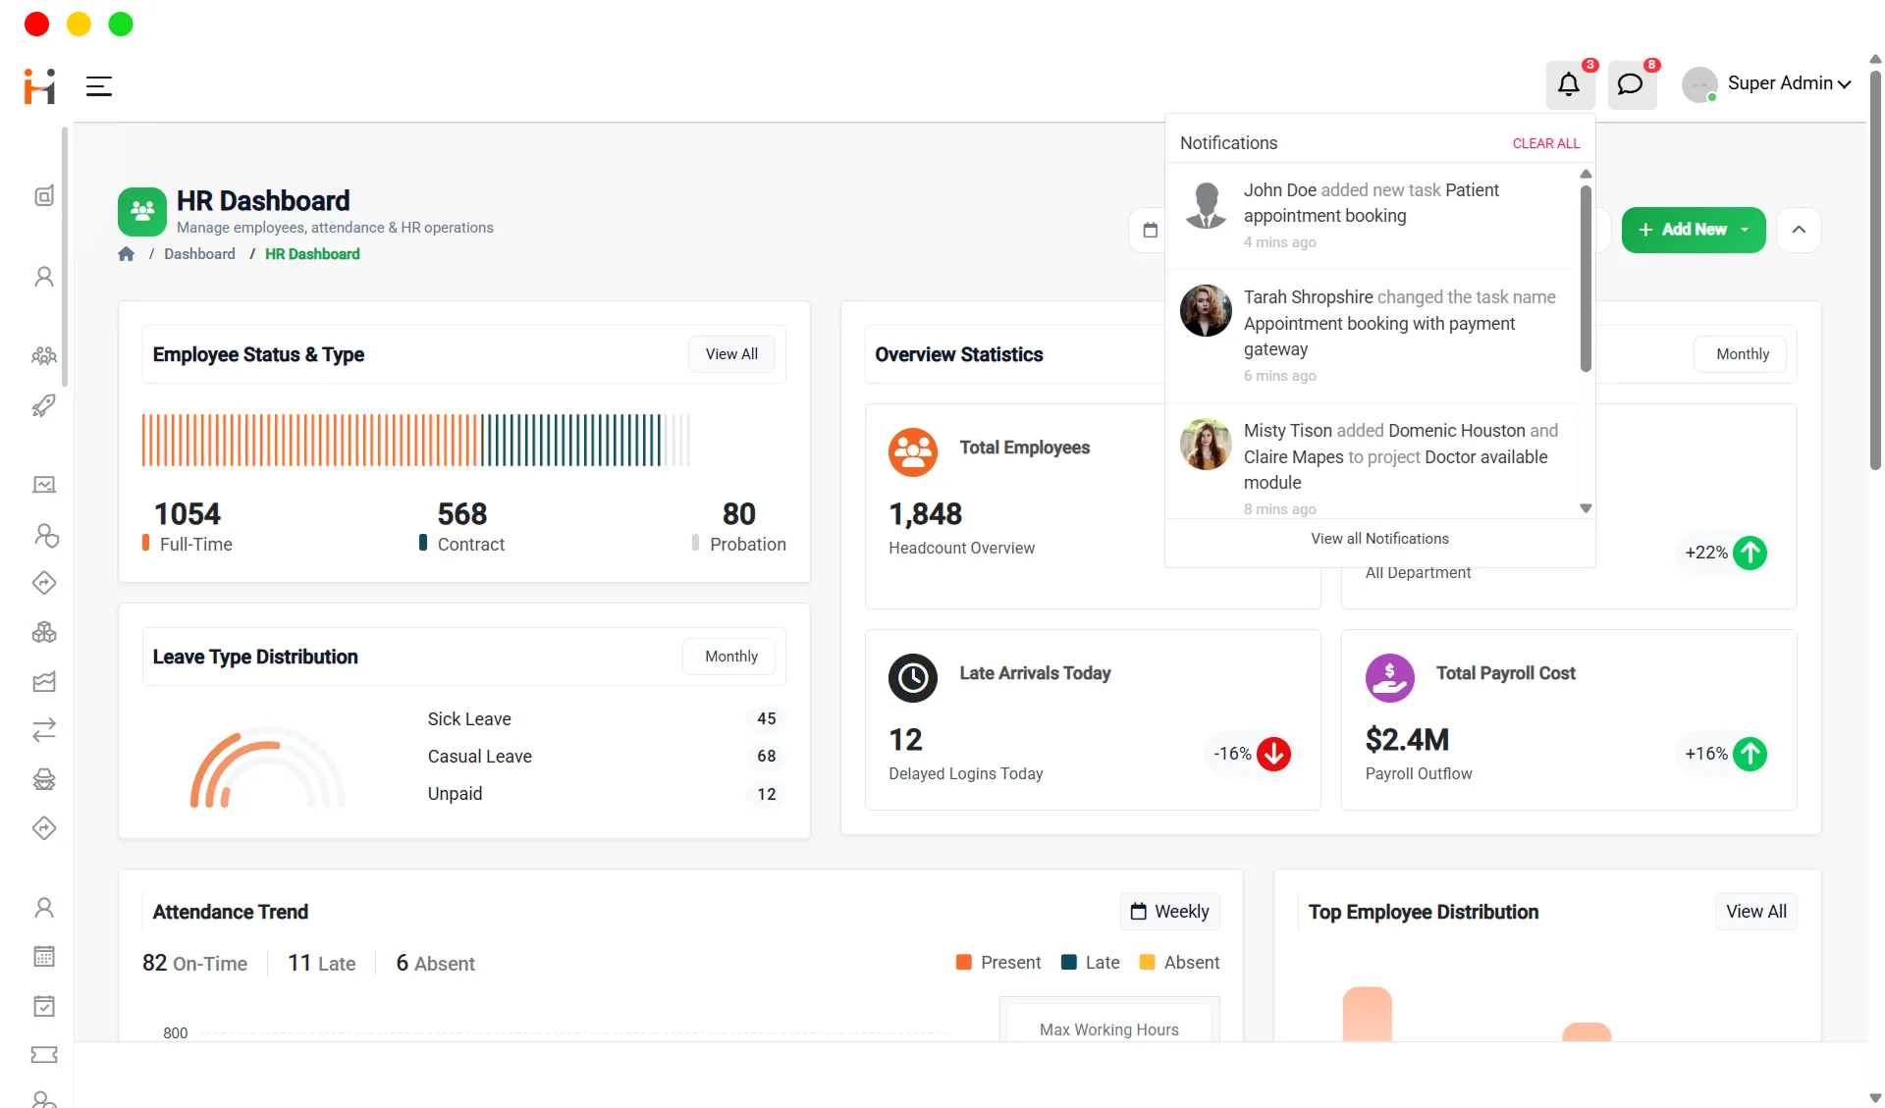
Task: Open the Attendance Trend Weekly dropdown
Action: pos(1170,912)
